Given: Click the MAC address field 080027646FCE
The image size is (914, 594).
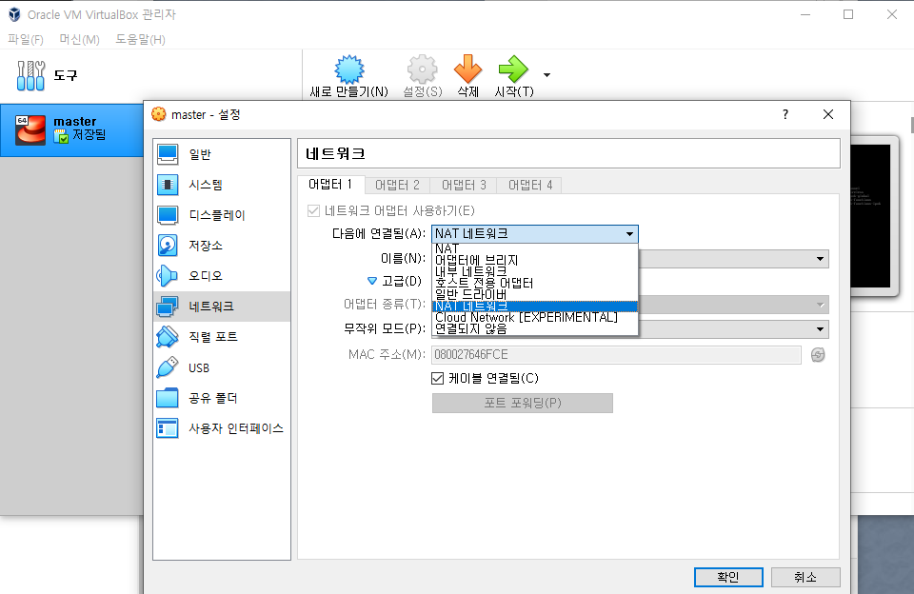Looking at the screenshot, I should pyautogui.click(x=616, y=354).
